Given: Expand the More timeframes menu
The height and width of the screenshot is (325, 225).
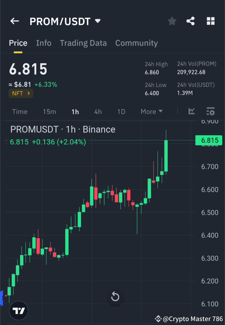Looking at the screenshot, I should tap(151, 111).
